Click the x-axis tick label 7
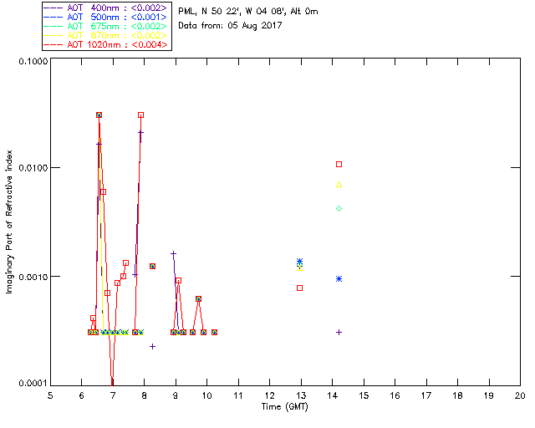This screenshot has height=428, width=535. coord(113,395)
